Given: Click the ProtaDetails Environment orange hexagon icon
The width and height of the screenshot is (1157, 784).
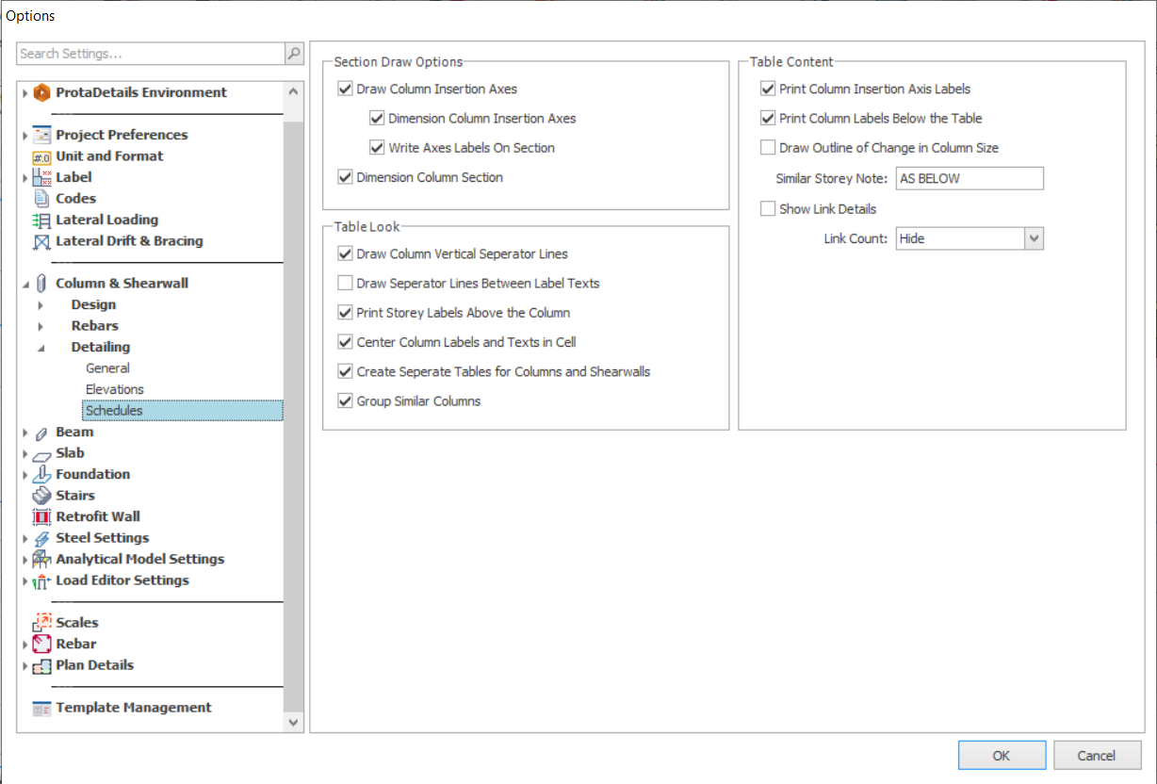Looking at the screenshot, I should 41,92.
